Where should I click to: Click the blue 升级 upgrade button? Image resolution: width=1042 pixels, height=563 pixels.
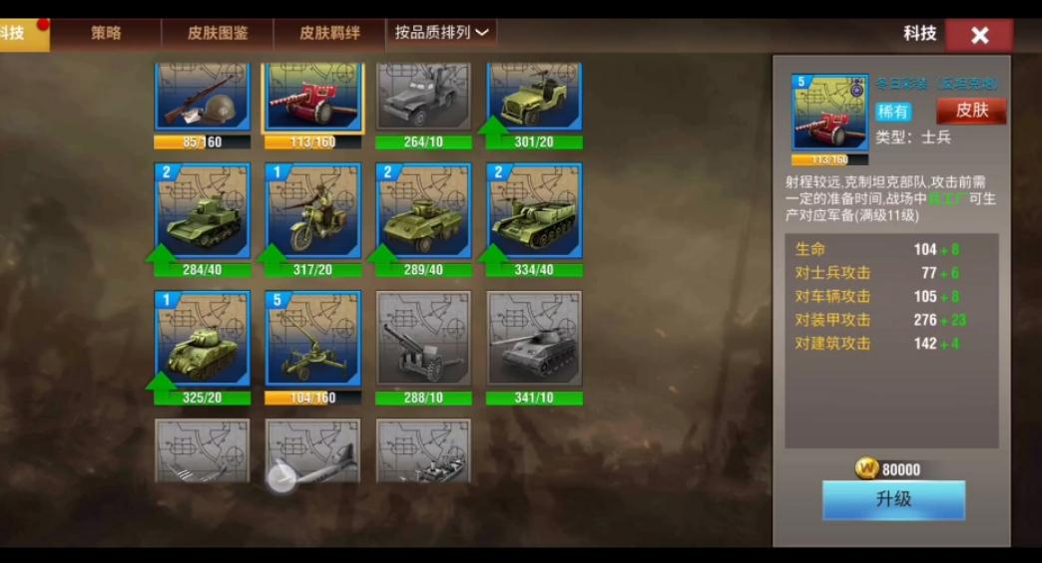coord(894,499)
